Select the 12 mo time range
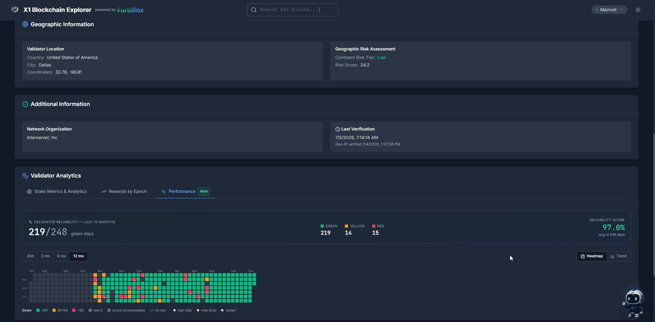Image resolution: width=655 pixels, height=322 pixels. pyautogui.click(x=78, y=256)
